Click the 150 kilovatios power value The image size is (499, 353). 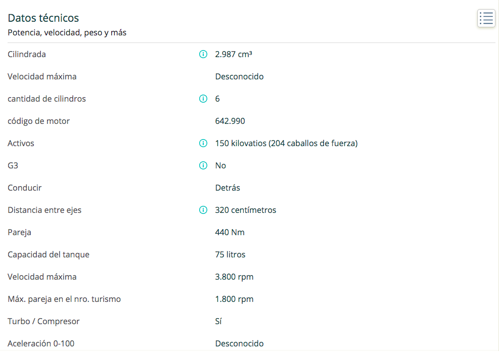pyautogui.click(x=287, y=144)
